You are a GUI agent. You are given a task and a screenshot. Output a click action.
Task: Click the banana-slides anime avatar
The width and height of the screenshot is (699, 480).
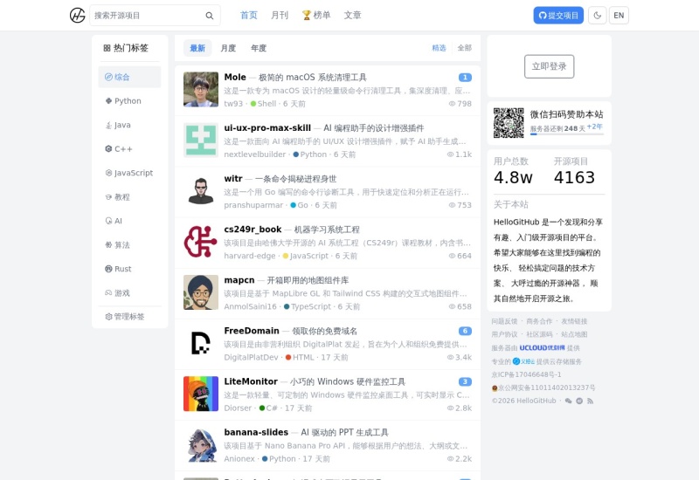(201, 445)
